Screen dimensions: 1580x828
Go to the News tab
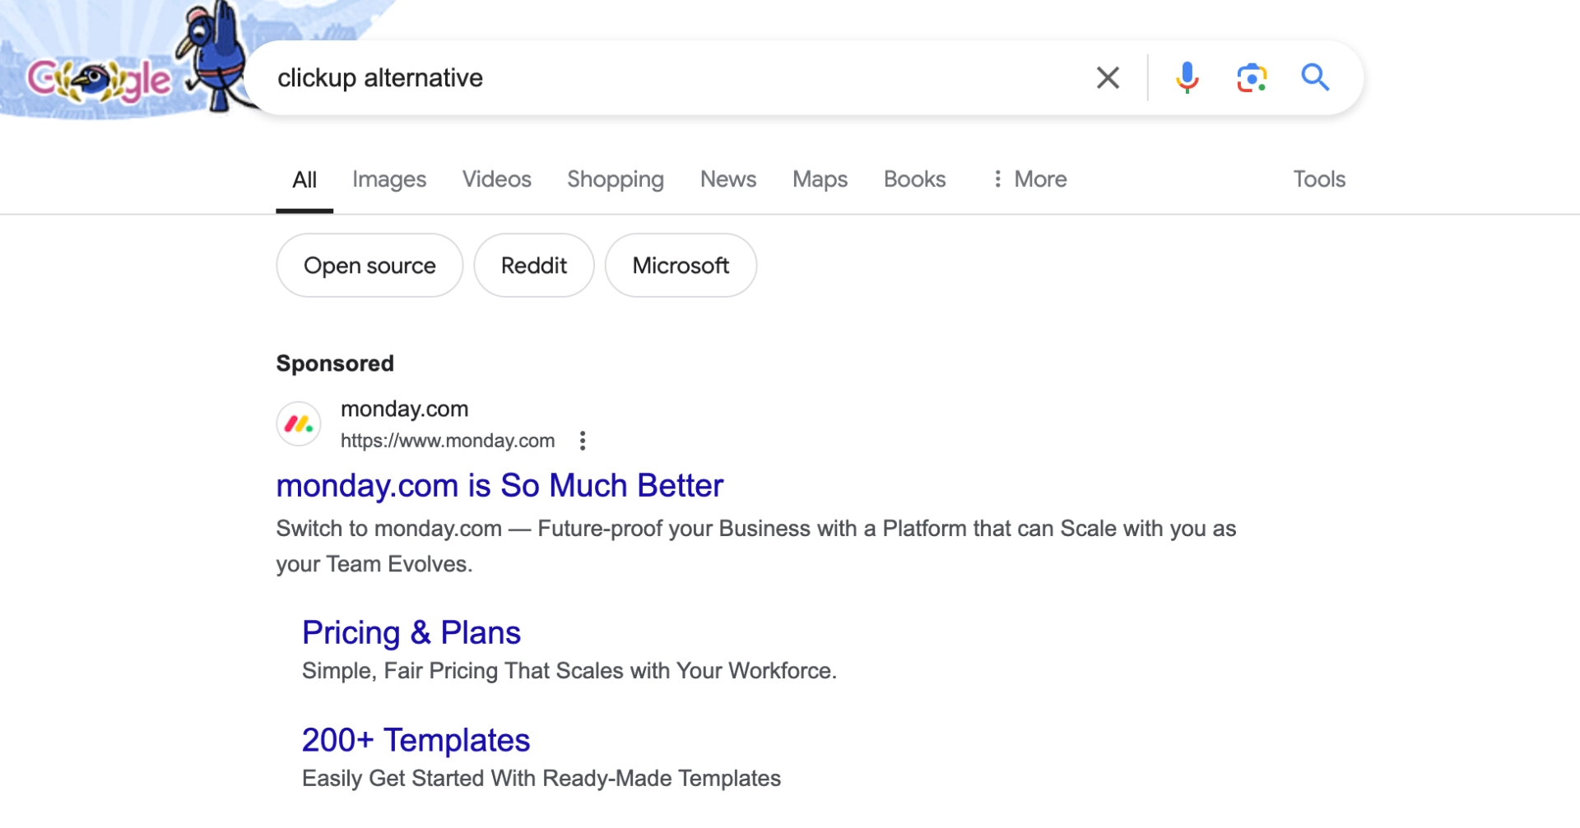pos(728,179)
